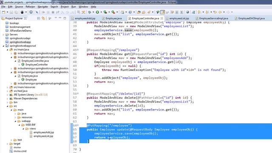The height and width of the screenshot is (153, 272).
Task: Click line number 66 in editor gutter
Action: coord(75,133)
